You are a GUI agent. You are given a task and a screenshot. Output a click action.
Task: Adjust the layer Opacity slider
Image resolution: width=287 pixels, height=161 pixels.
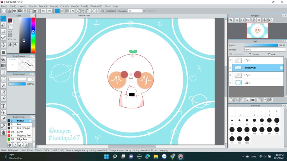coord(261,45)
